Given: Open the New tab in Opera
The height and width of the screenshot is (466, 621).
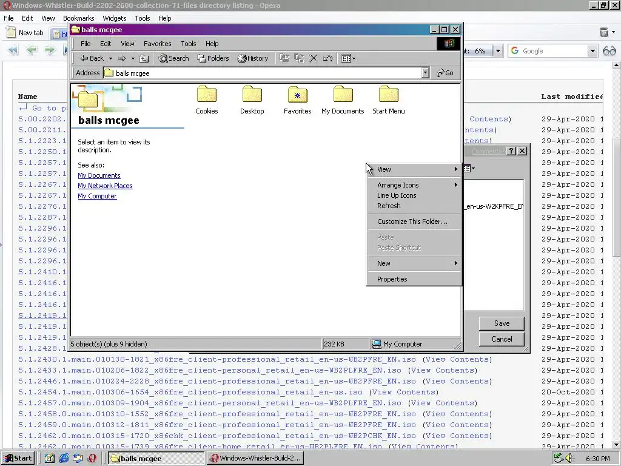Looking at the screenshot, I should pos(25,33).
